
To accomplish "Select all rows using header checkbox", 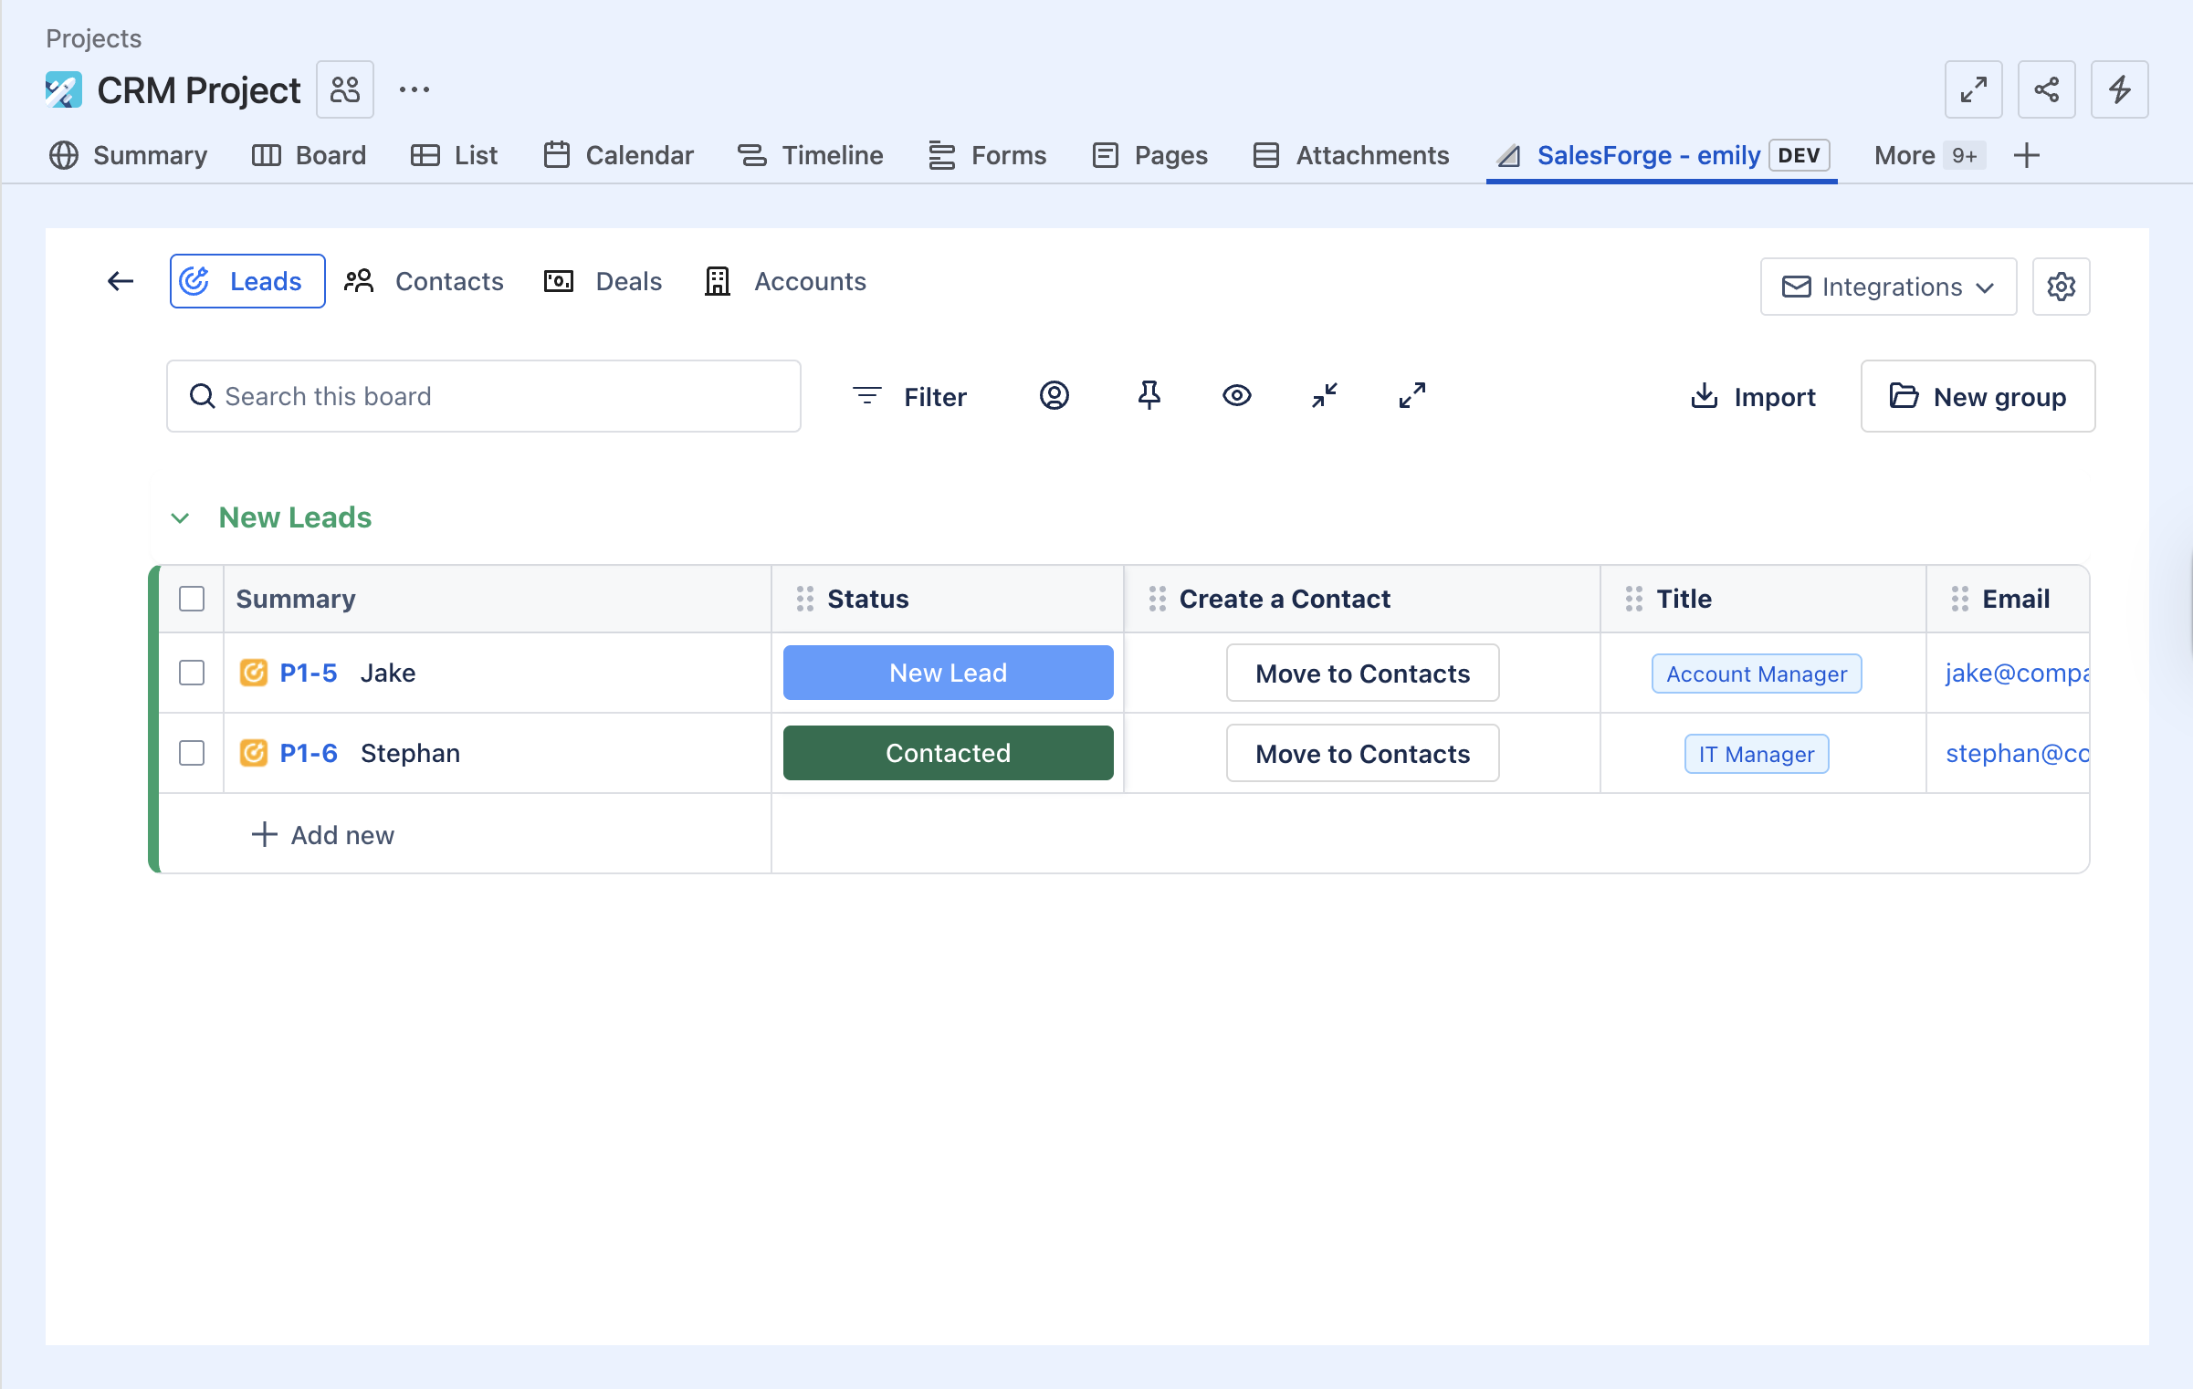I will (192, 599).
